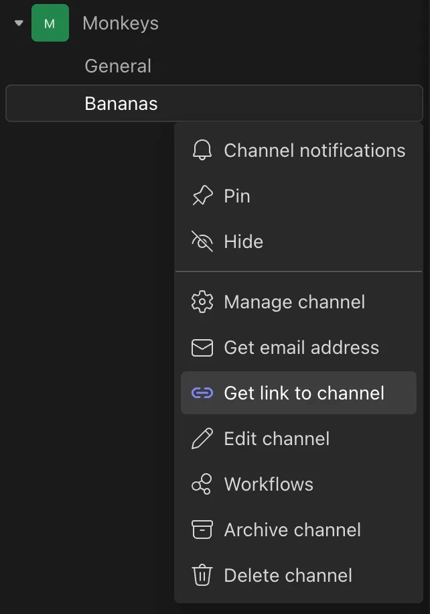430x614 pixels.
Task: Click the Workflows nodes icon
Action: pyautogui.click(x=202, y=484)
